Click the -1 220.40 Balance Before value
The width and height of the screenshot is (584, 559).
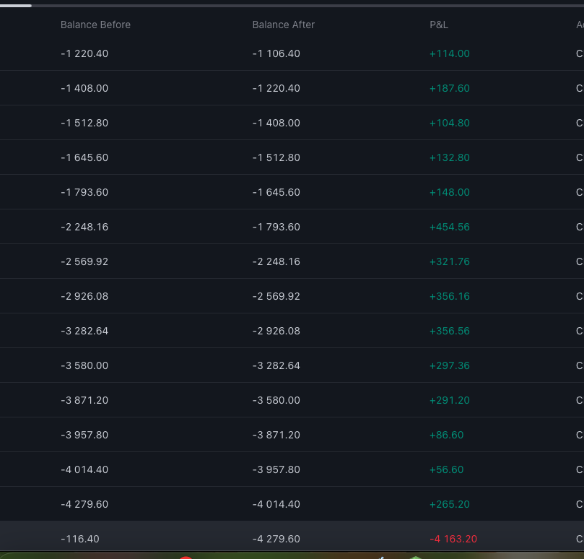[x=84, y=53]
